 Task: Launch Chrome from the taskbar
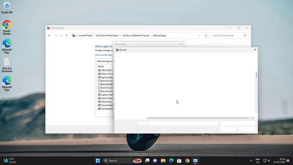187,161
